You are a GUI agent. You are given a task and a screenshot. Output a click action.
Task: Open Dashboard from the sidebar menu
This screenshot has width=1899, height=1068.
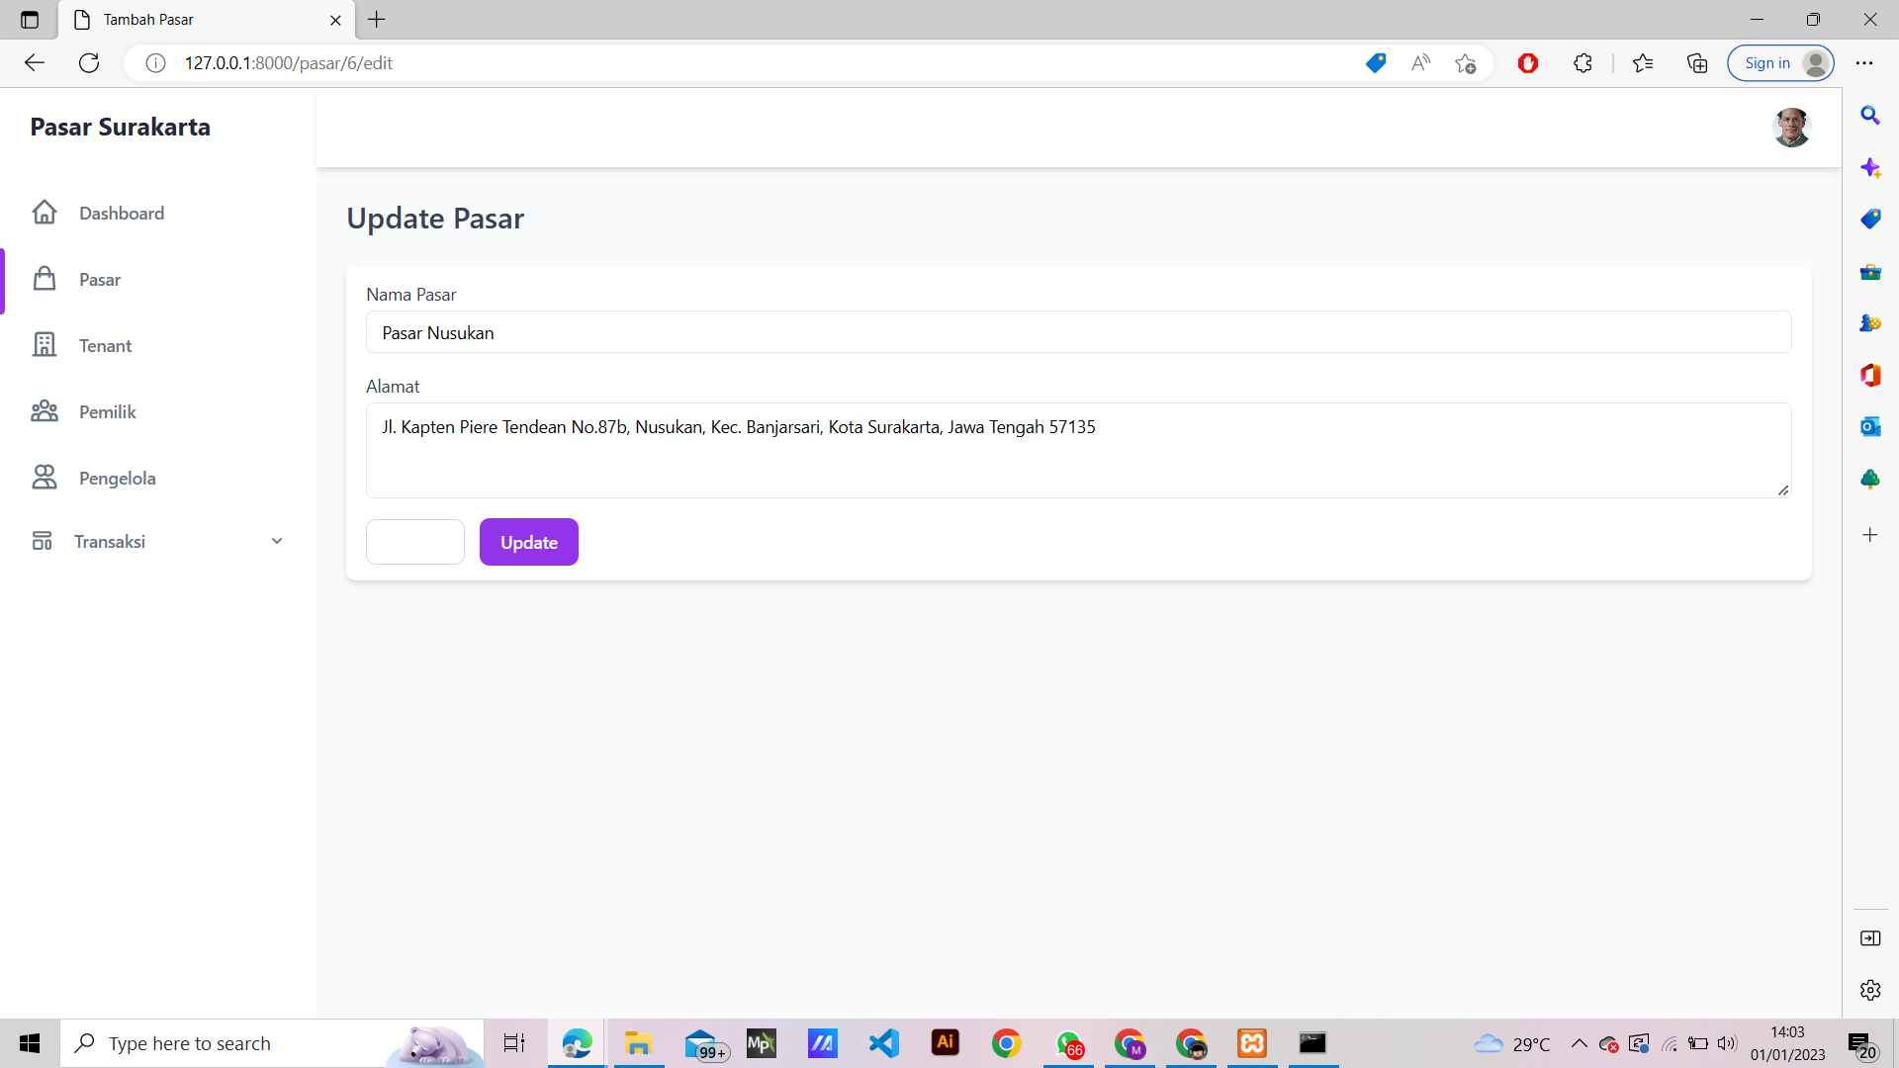pos(121,213)
